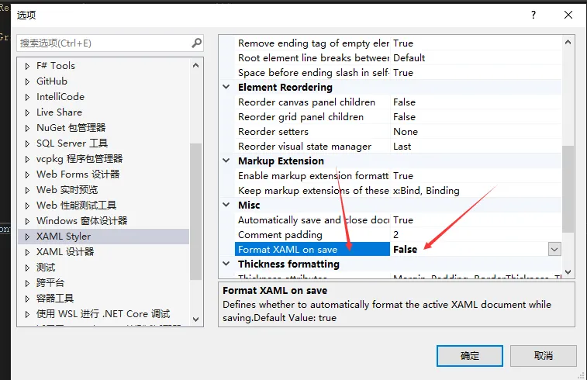Click the Reorder setters value None
The image size is (587, 380).
click(x=405, y=132)
